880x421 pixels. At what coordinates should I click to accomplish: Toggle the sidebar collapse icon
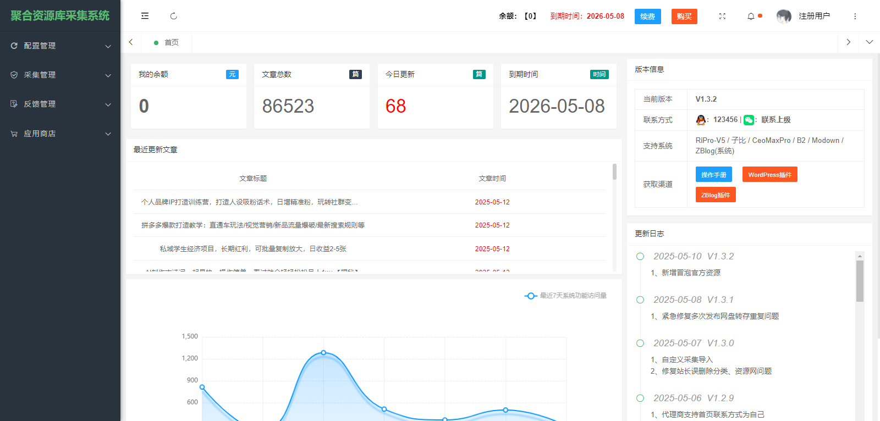(145, 16)
